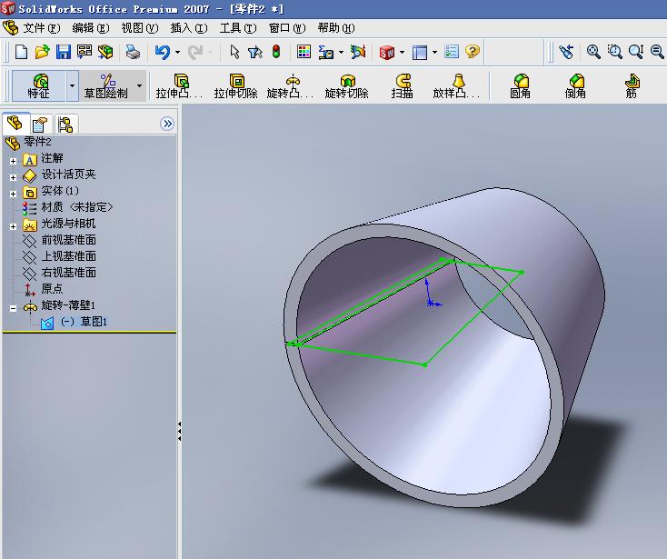The width and height of the screenshot is (667, 559).
Task: Open the 视图(V) menu
Action: 140,28
